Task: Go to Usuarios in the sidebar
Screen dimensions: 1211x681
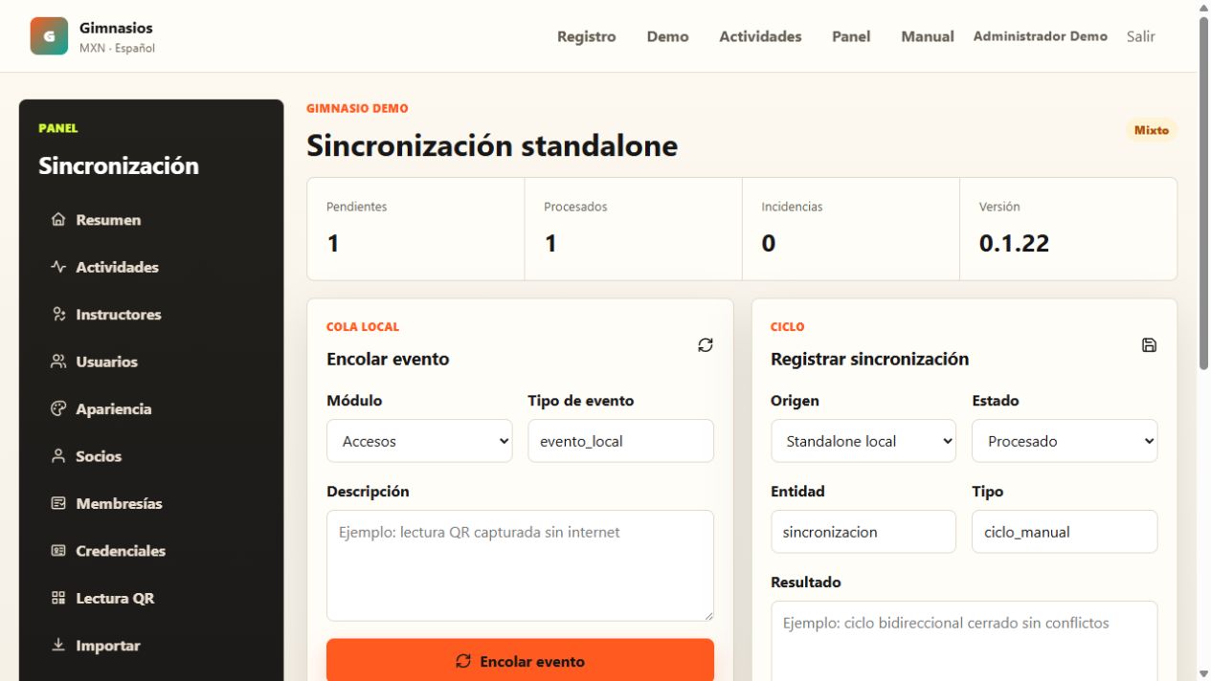Action: click(151, 362)
